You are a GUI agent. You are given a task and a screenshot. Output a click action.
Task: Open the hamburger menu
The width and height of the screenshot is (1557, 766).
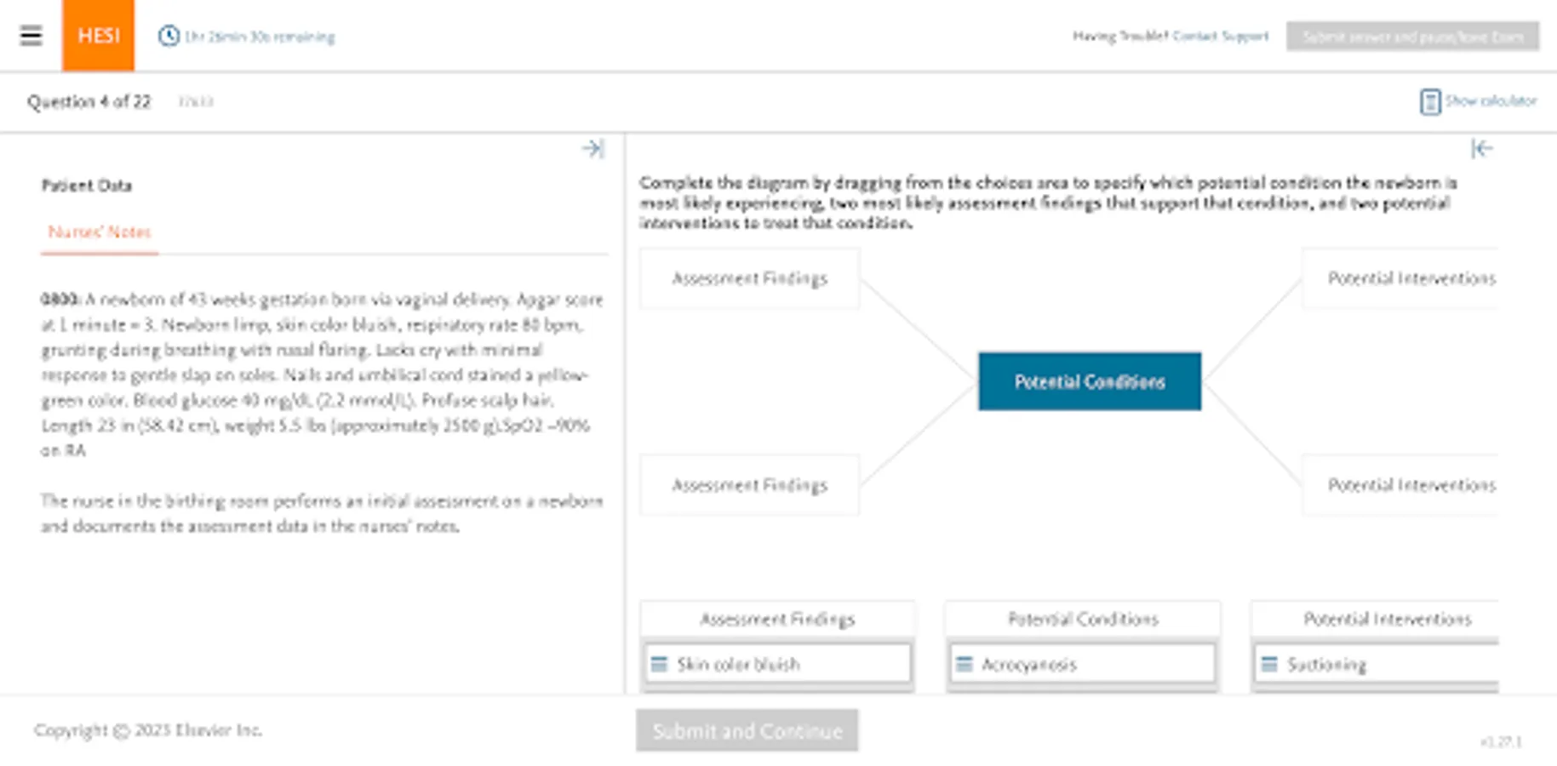click(x=31, y=36)
